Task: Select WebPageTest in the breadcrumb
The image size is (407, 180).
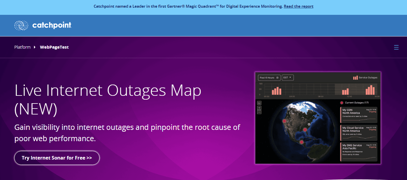Action: click(x=54, y=47)
